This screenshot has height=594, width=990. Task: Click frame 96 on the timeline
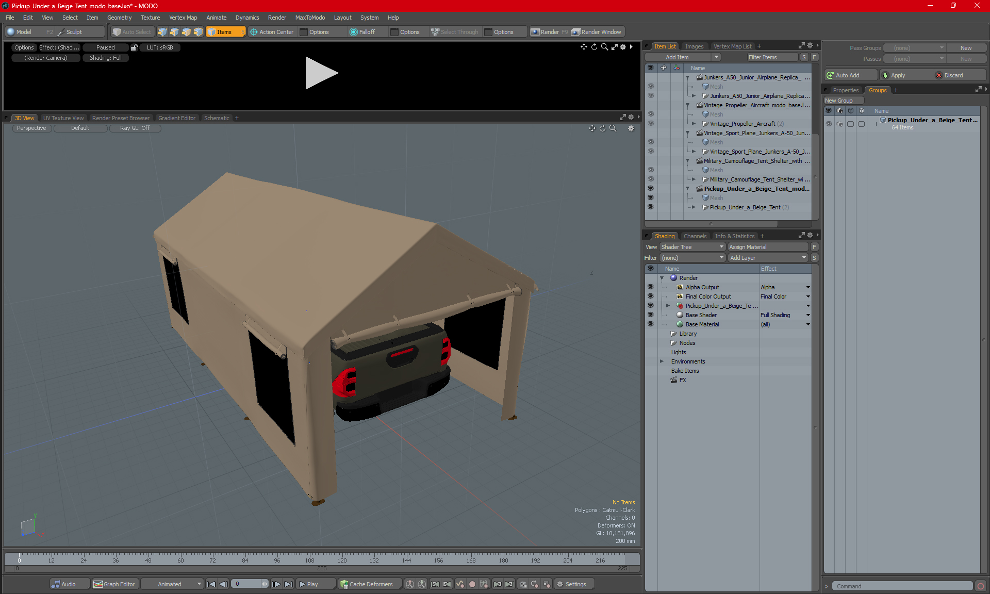[277, 560]
